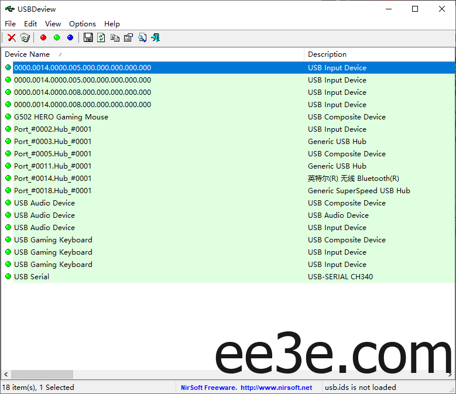Select the USB Serial device row
Screen dimensions: 456x394
[x=32, y=277]
